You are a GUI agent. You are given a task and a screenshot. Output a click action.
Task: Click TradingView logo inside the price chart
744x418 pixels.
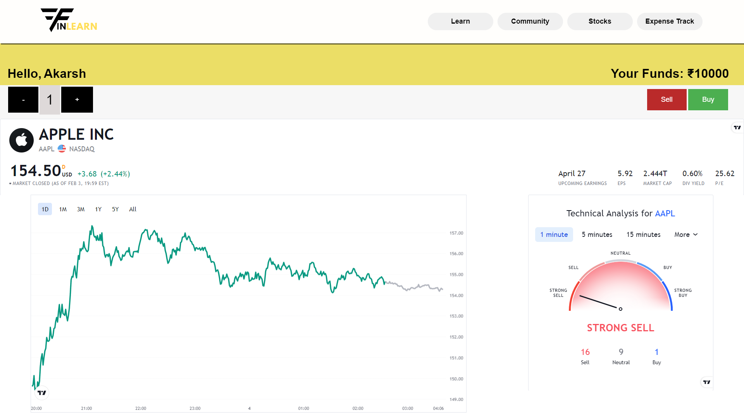[x=42, y=393]
